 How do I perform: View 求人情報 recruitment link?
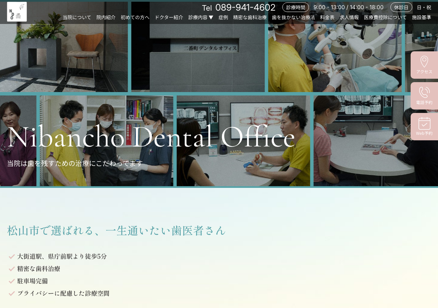(x=349, y=17)
